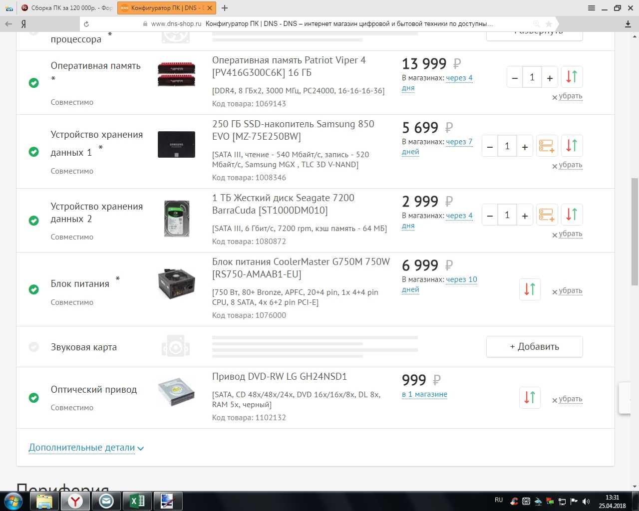This screenshot has width=639, height=511.
Task: Bookmark page with star icon
Action: click(x=549, y=23)
